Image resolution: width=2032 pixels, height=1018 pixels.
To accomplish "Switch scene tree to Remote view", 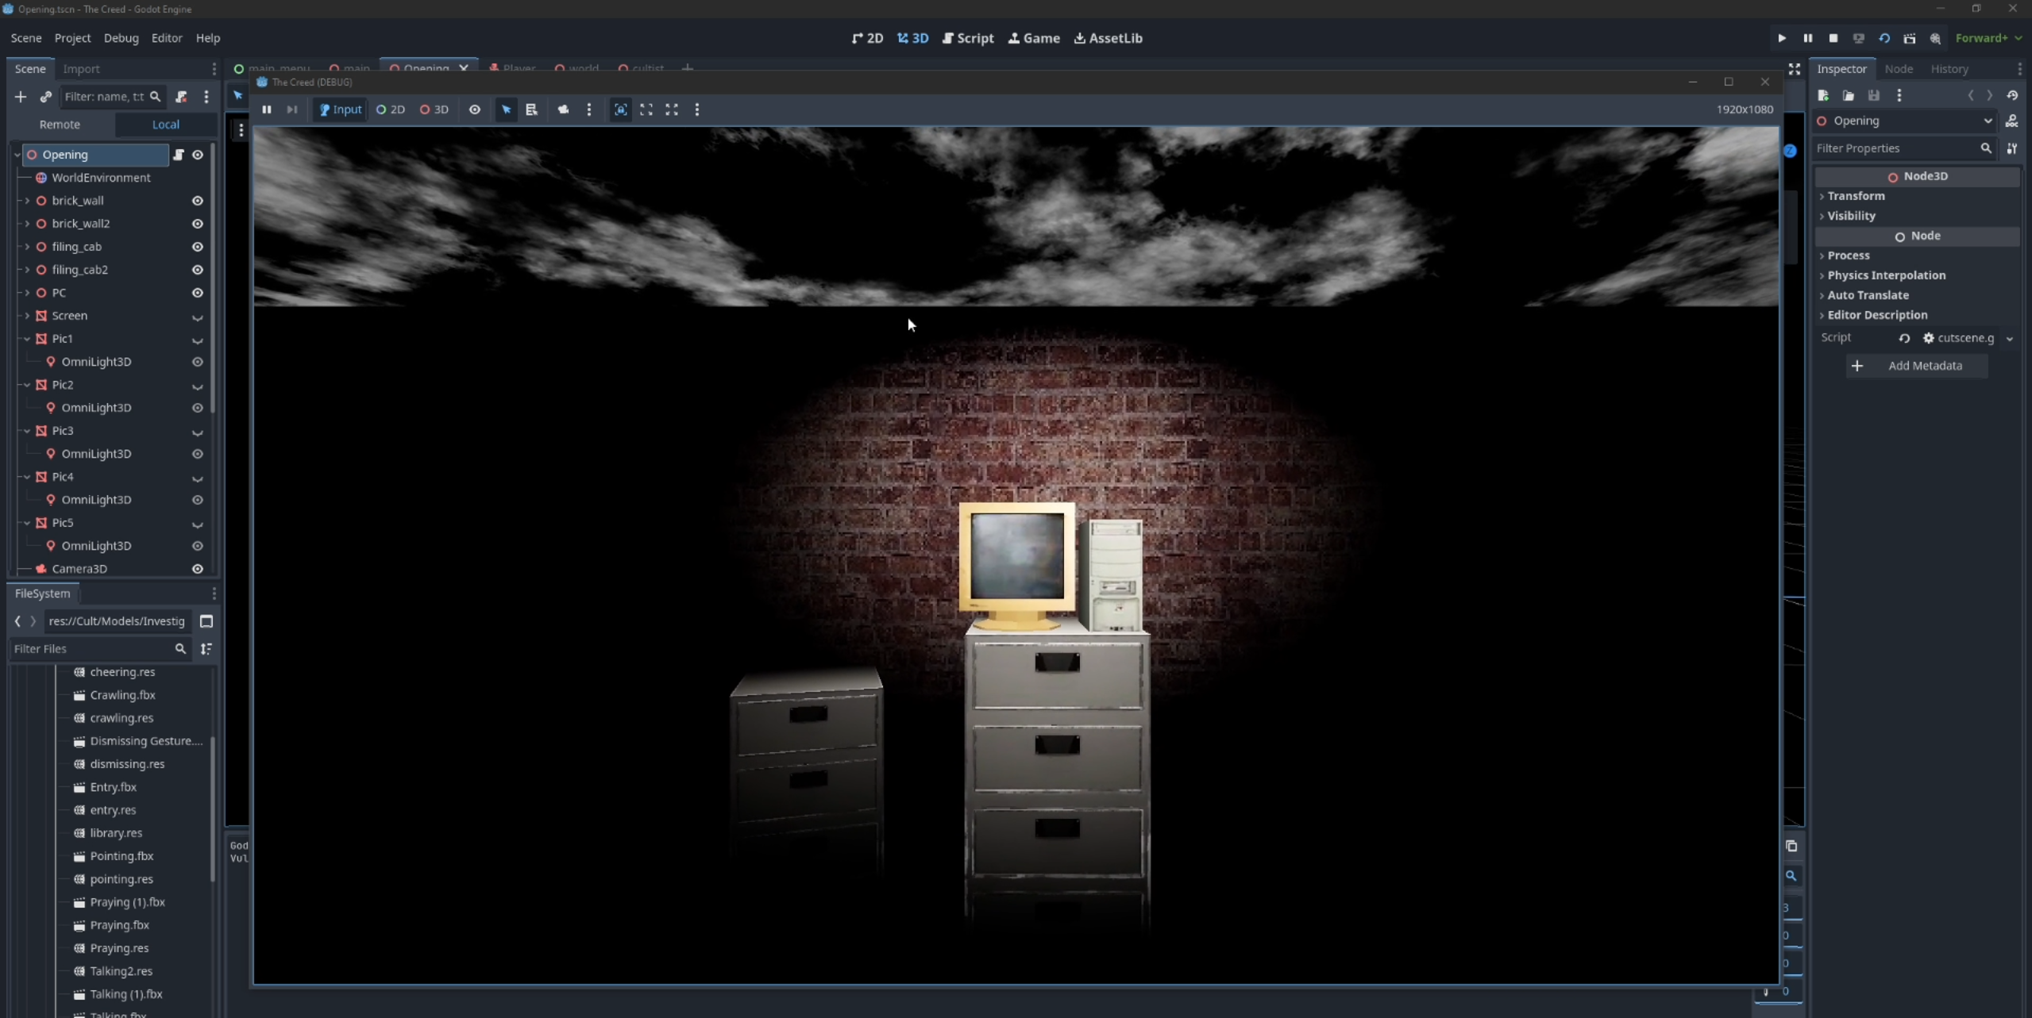I will [60, 125].
